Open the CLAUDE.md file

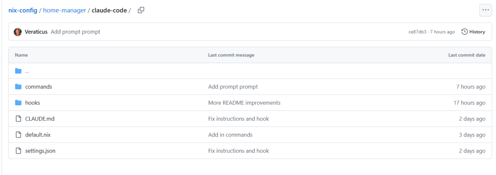(x=40, y=119)
